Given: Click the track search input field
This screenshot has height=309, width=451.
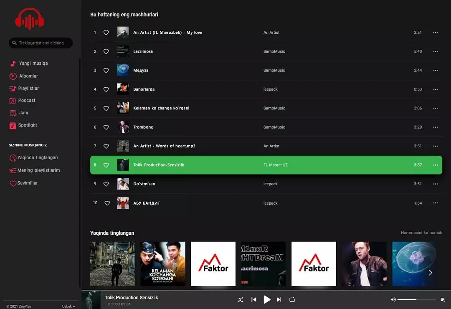Looking at the screenshot, I should [44, 43].
